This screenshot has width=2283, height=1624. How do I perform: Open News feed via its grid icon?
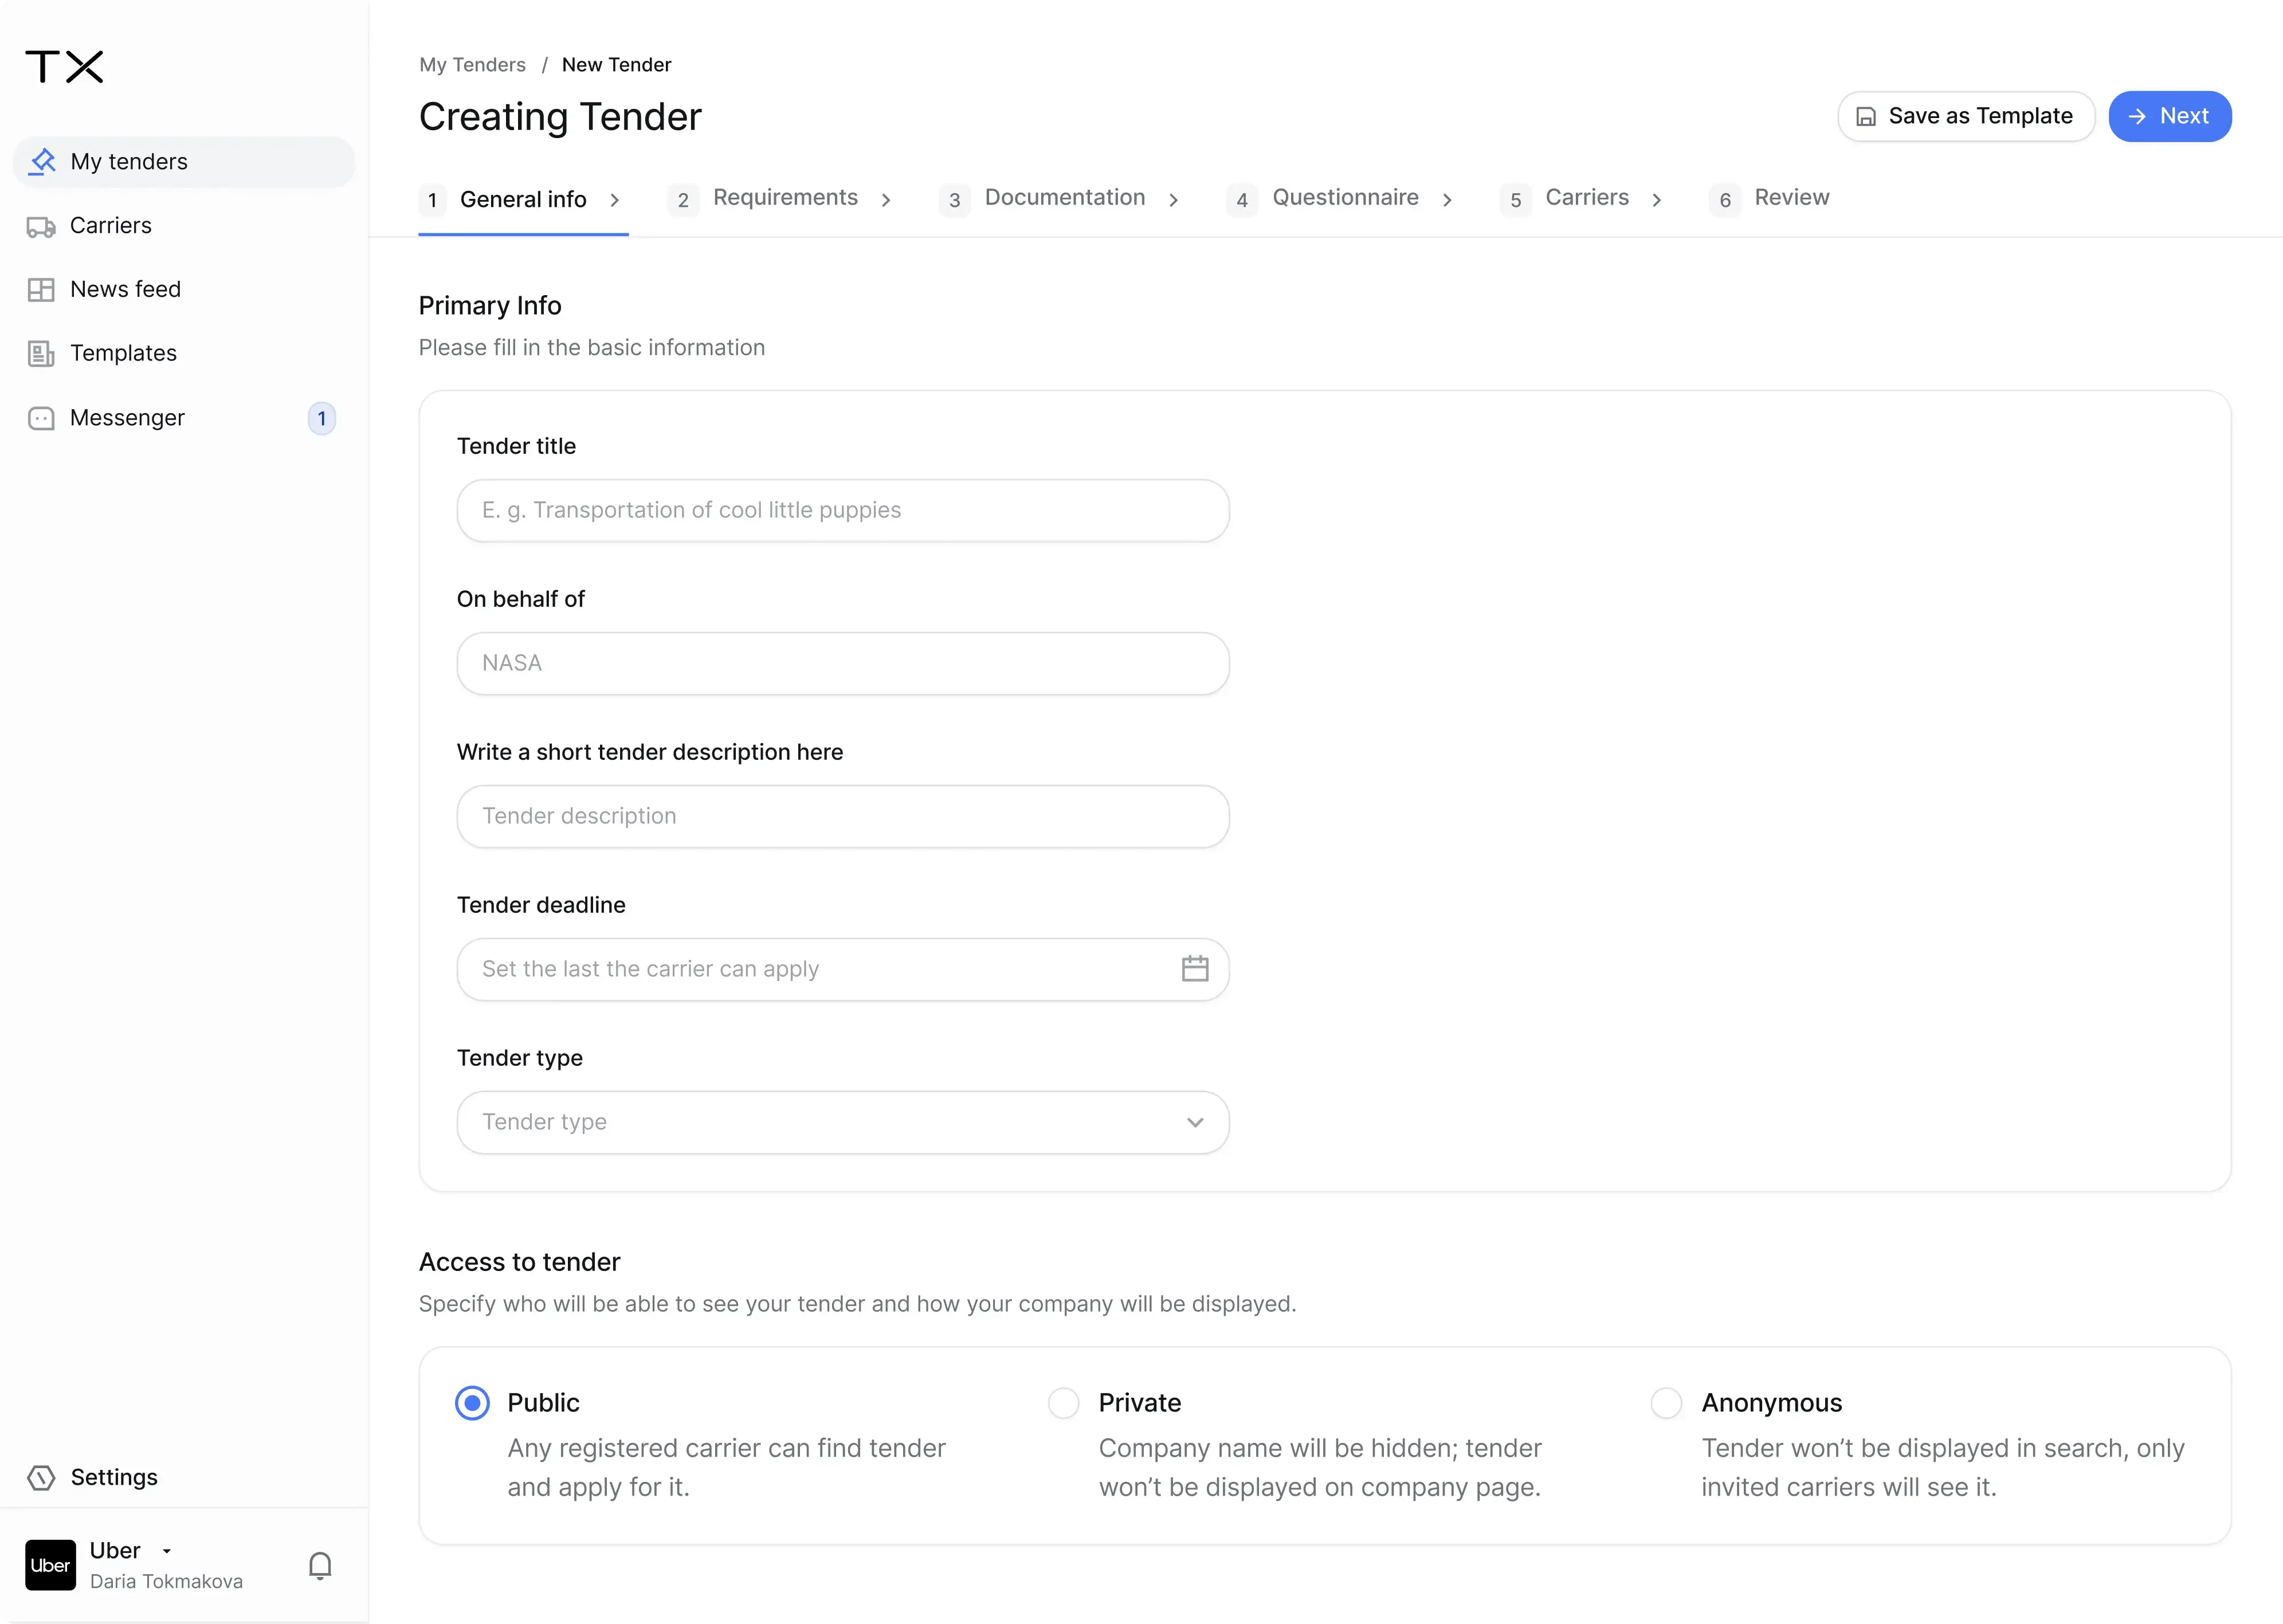[x=41, y=290]
